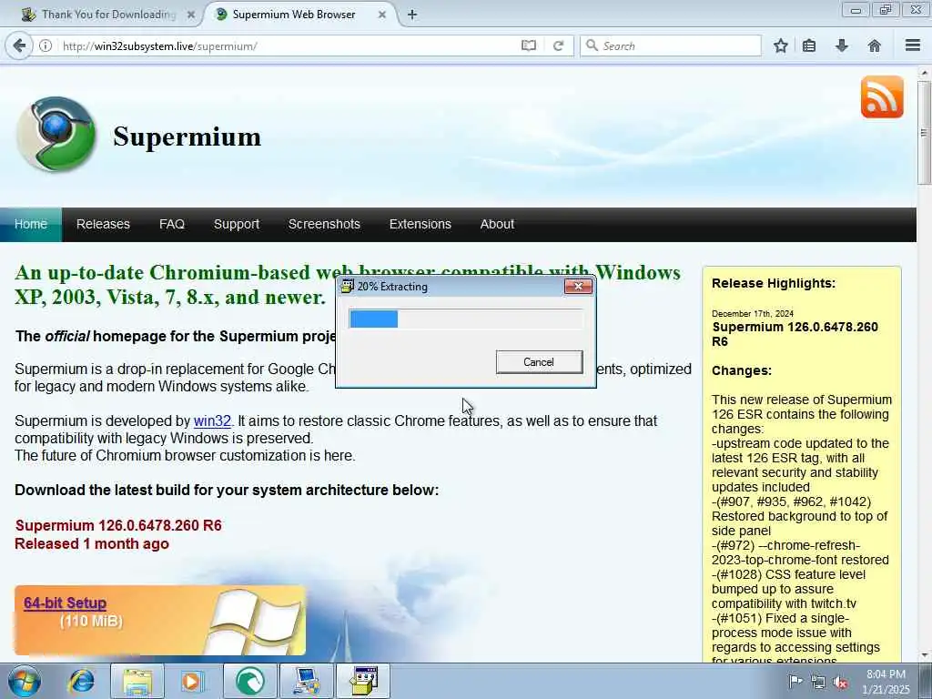Click the Supermium logo image
932x699 pixels.
(x=56, y=135)
